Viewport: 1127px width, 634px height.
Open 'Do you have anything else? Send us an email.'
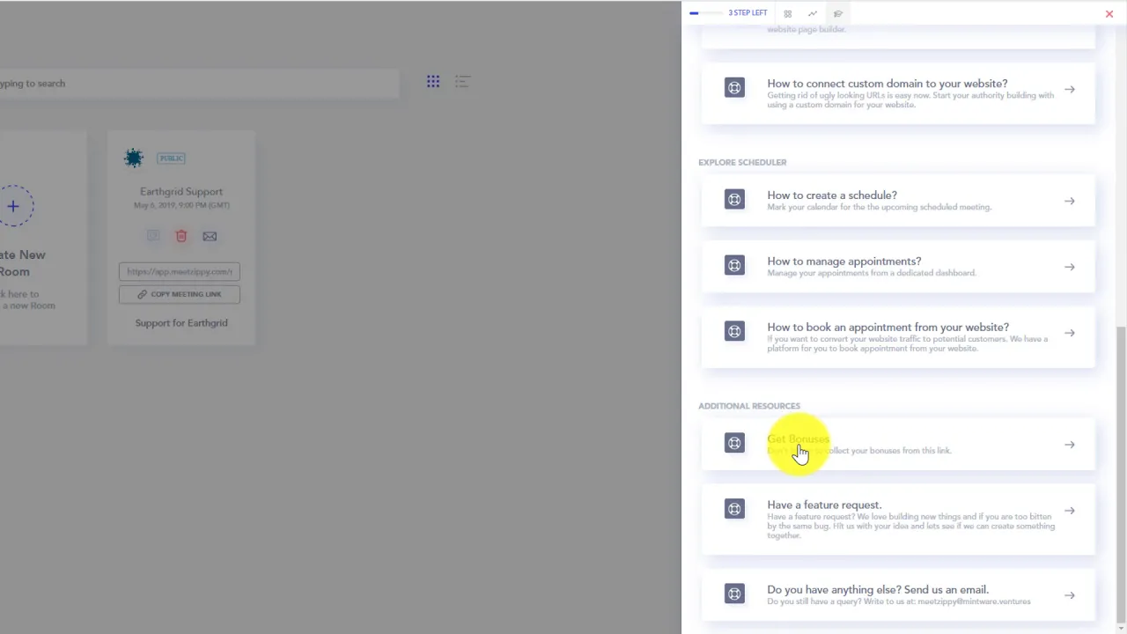(x=878, y=590)
